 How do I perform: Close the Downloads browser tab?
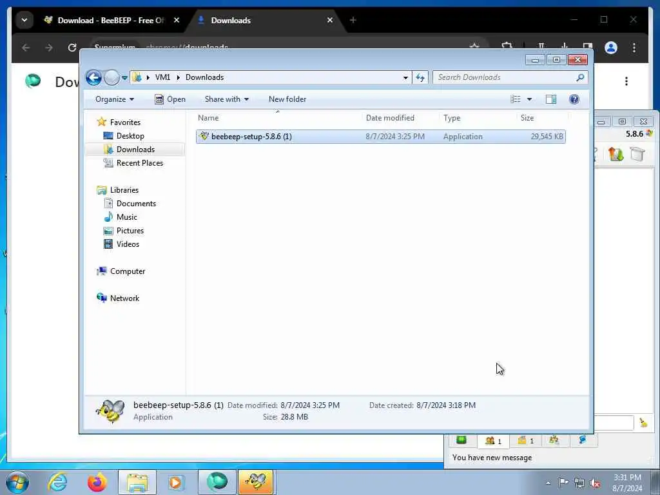pyautogui.click(x=330, y=20)
